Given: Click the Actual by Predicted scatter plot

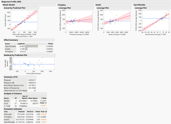Looking at the screenshot, I should (x=24, y=20).
